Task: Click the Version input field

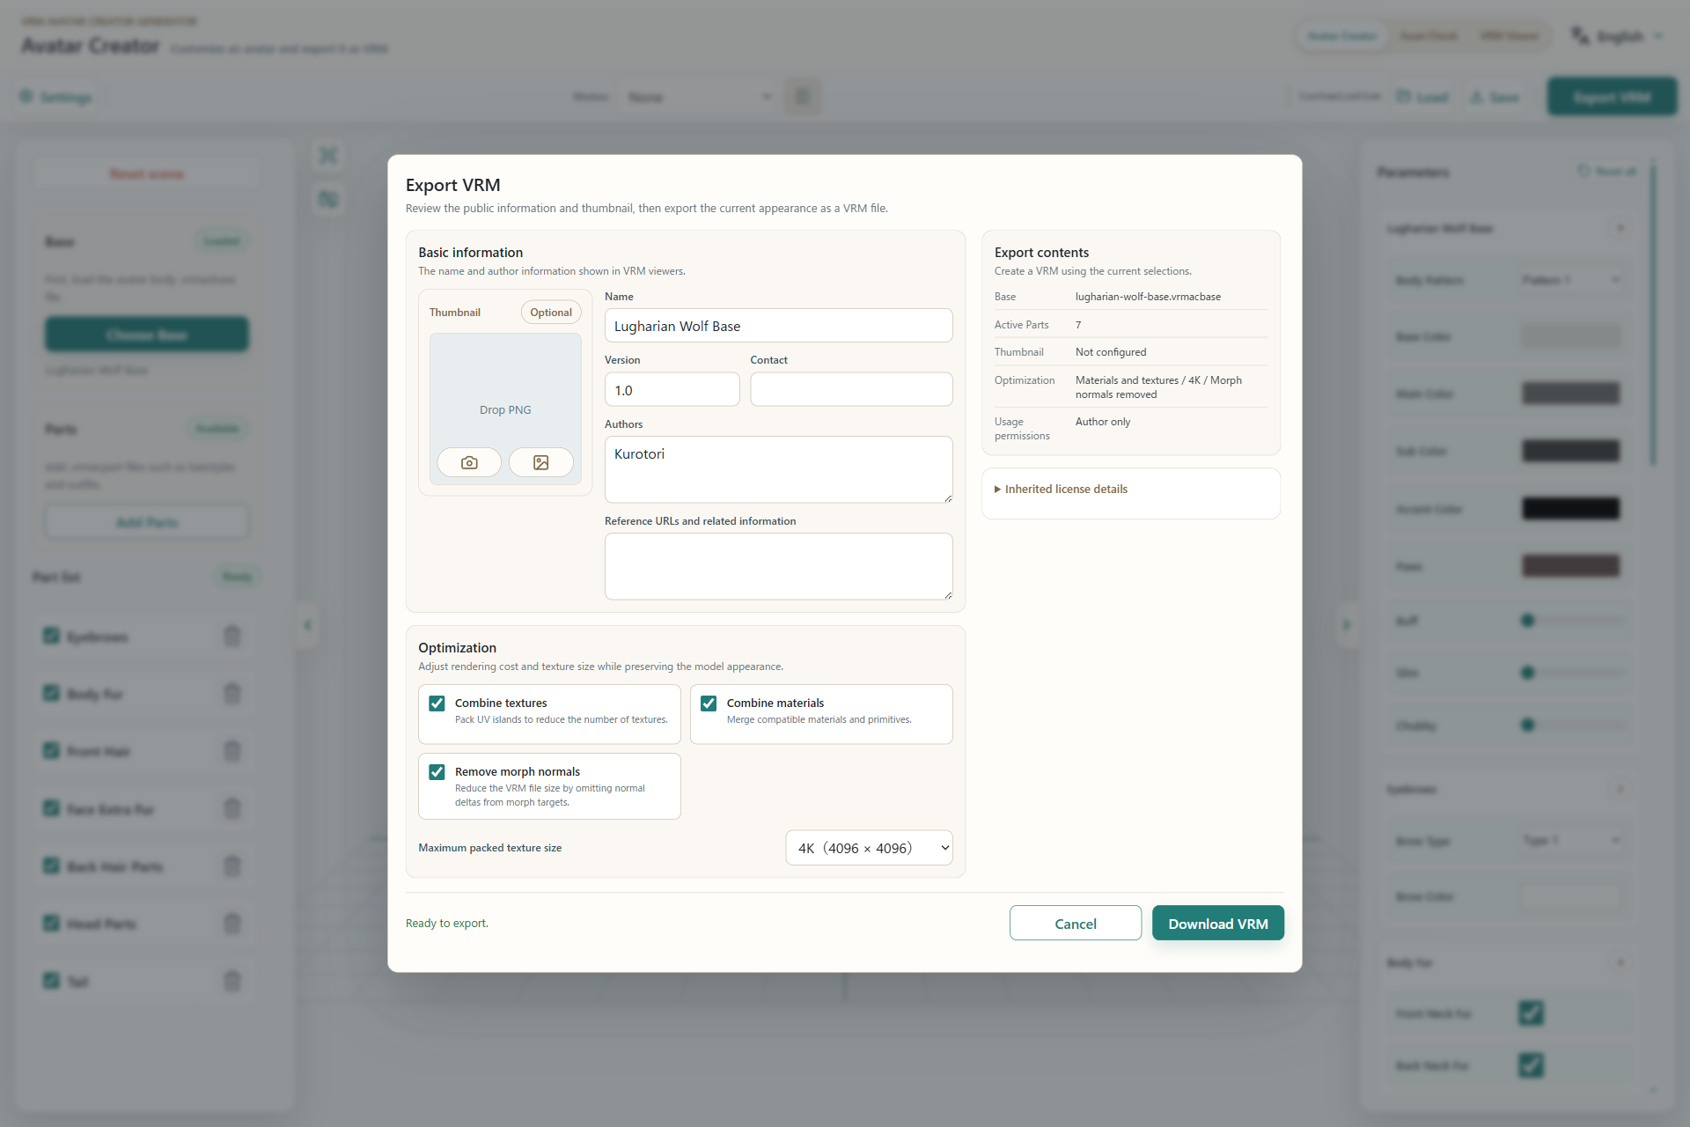Action: pyautogui.click(x=672, y=389)
